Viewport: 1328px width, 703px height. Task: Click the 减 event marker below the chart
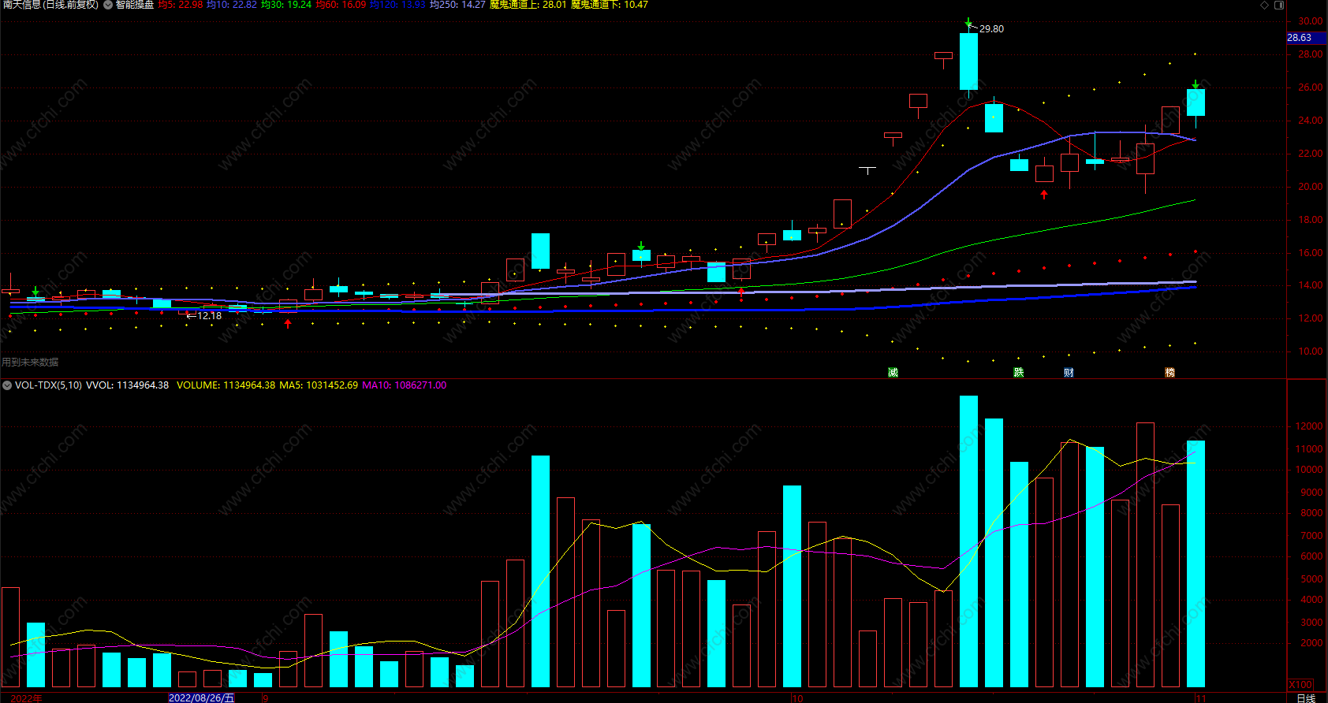tap(893, 372)
